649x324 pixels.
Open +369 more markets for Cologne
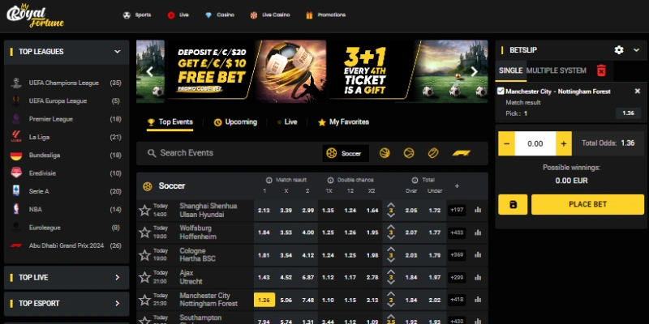(x=457, y=255)
